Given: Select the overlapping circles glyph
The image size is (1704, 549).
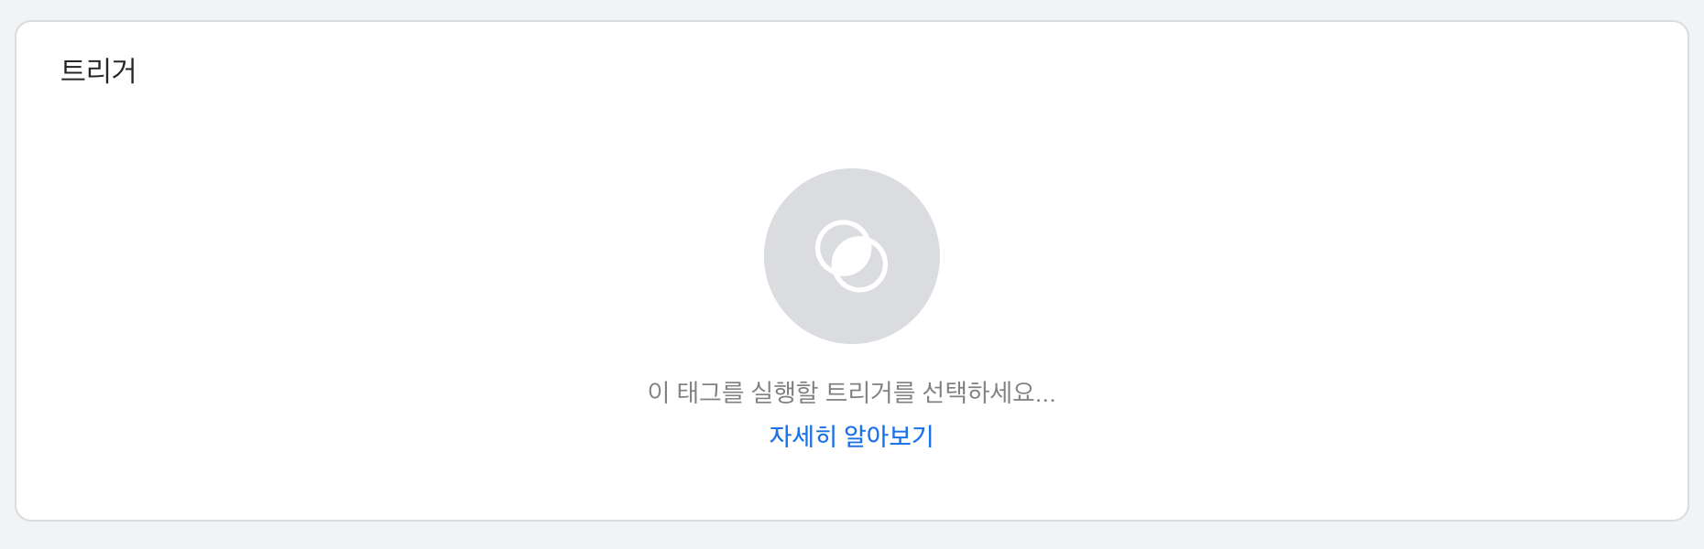Looking at the screenshot, I should (852, 256).
